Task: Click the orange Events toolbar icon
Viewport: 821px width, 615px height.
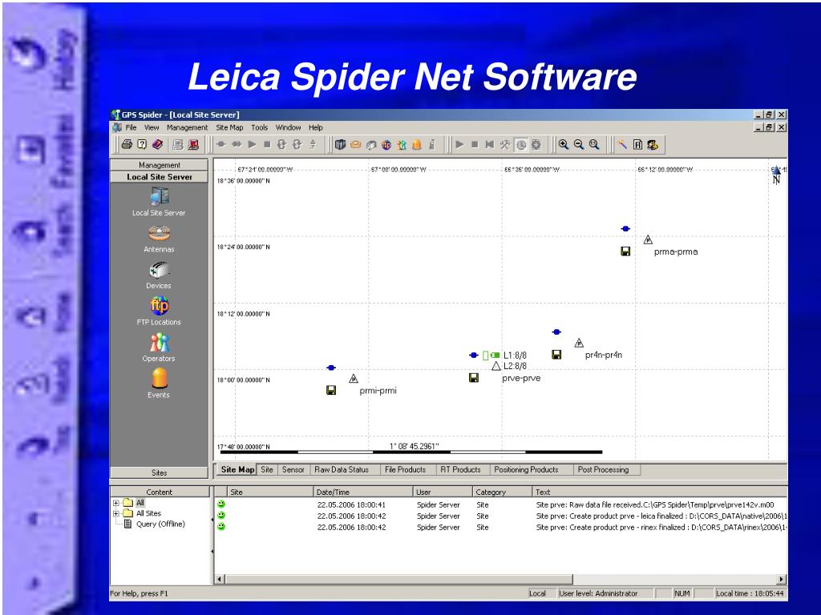Action: (417, 144)
